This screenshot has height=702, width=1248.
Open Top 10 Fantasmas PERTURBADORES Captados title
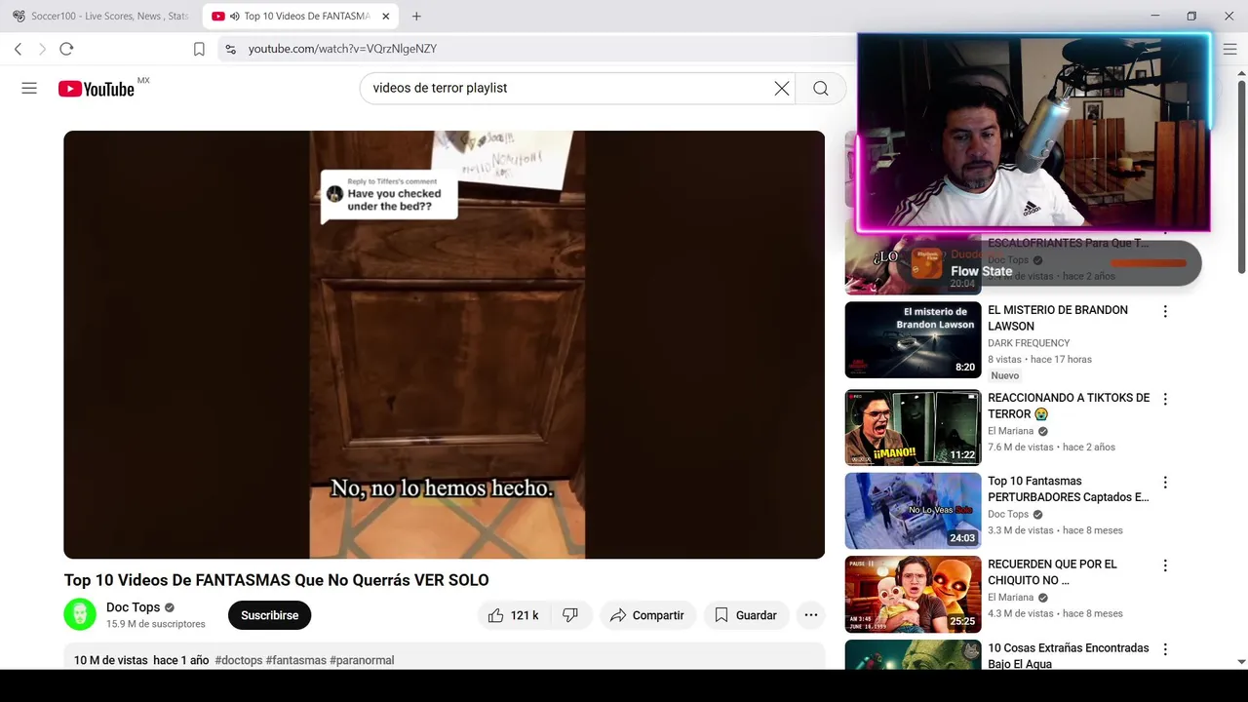1069,488
